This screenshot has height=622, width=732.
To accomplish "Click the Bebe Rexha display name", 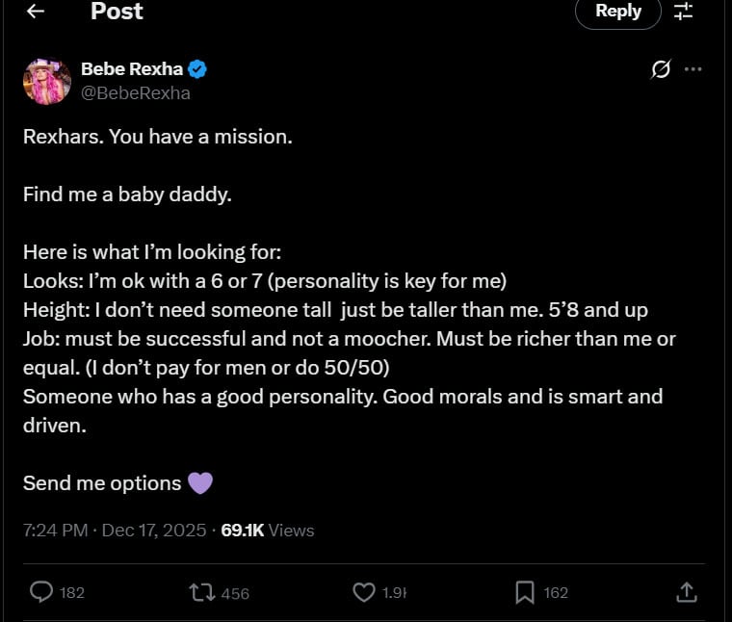I will (131, 69).
